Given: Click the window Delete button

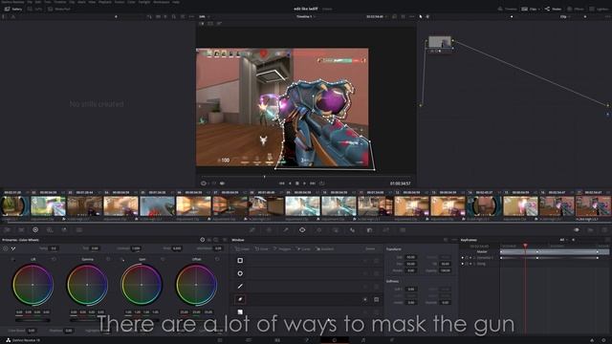Looking at the screenshot, I should [370, 248].
